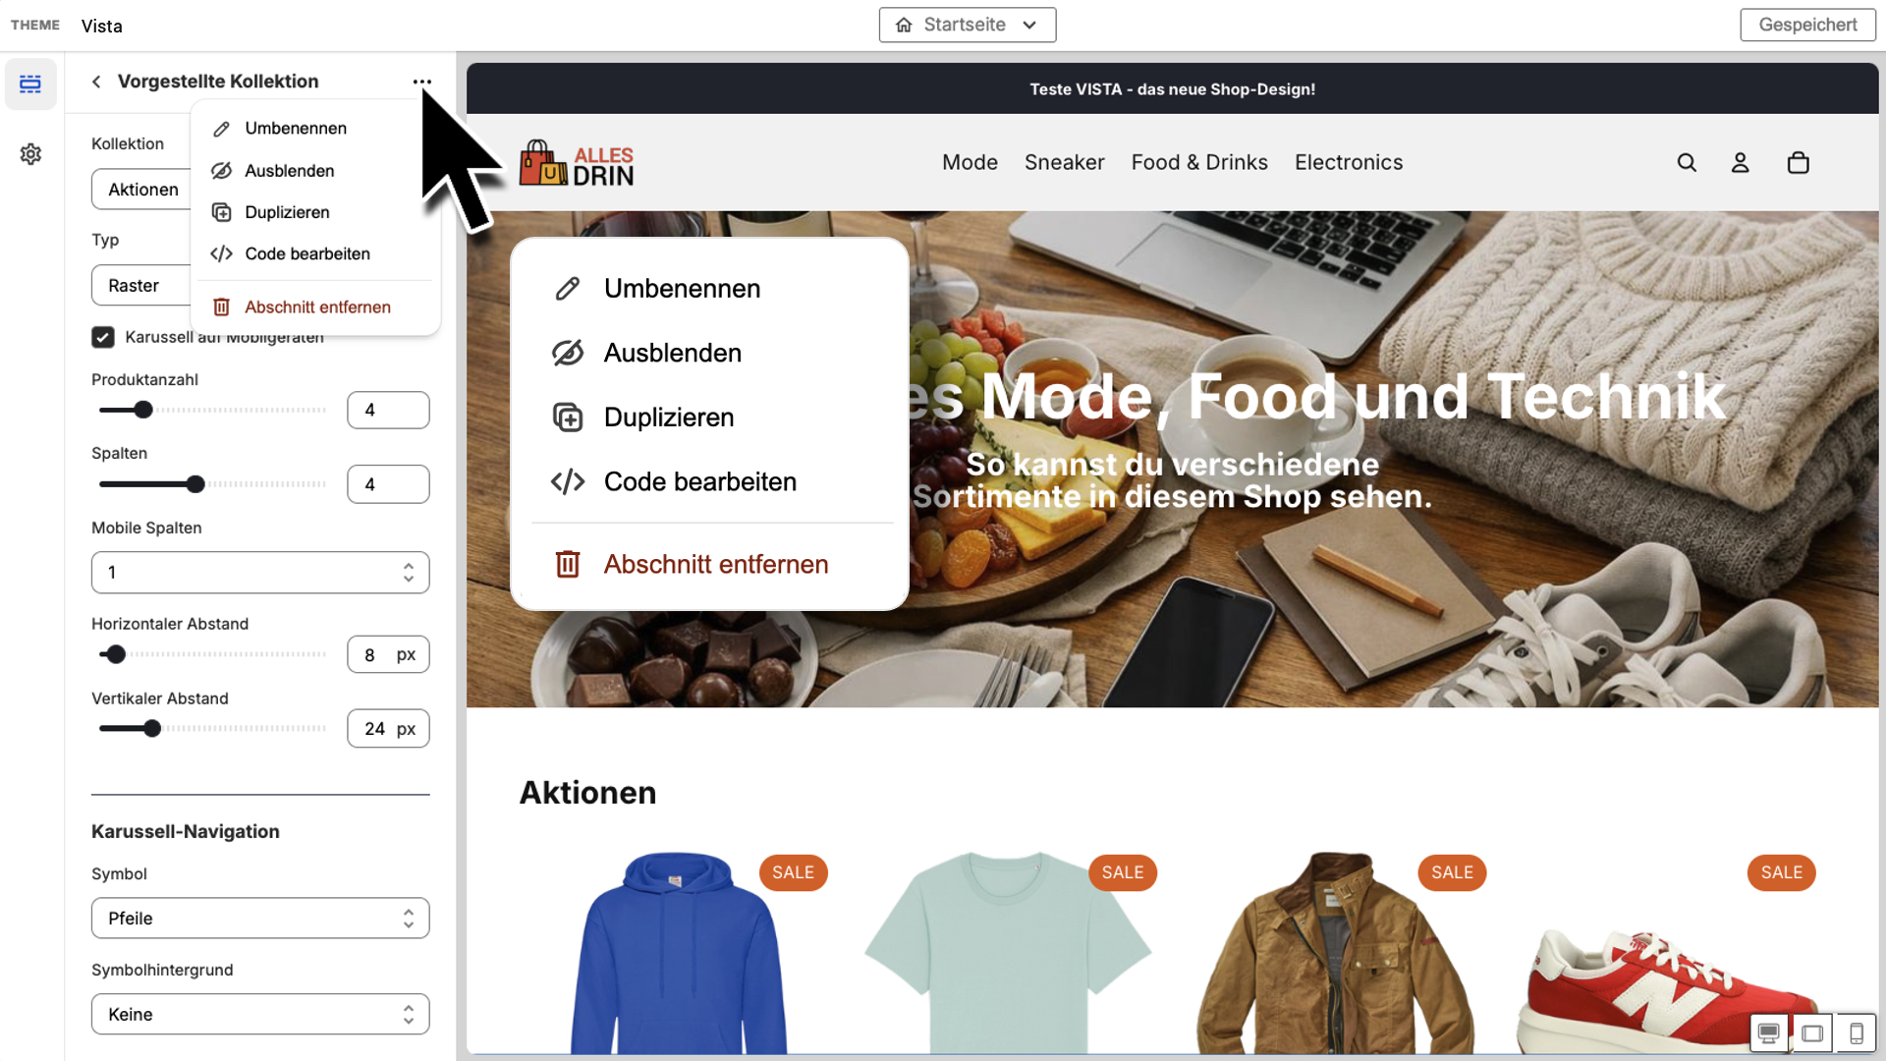Expand the Mobile Spalten dropdown

tap(260, 572)
